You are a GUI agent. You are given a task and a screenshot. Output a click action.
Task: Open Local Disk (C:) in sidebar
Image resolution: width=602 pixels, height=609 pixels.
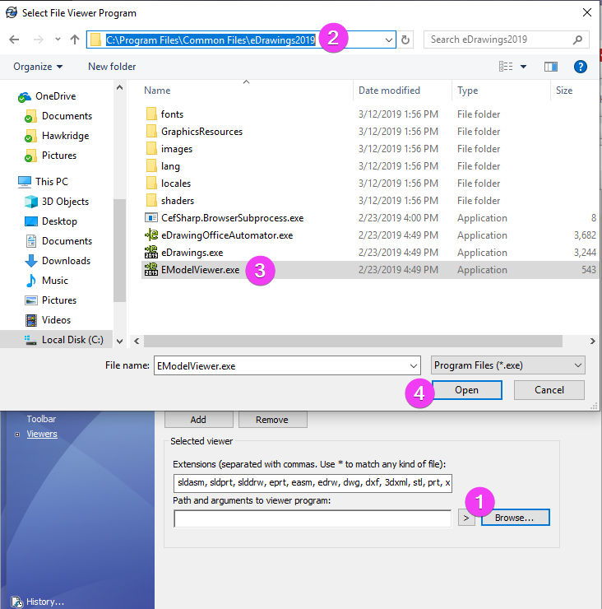click(x=72, y=340)
